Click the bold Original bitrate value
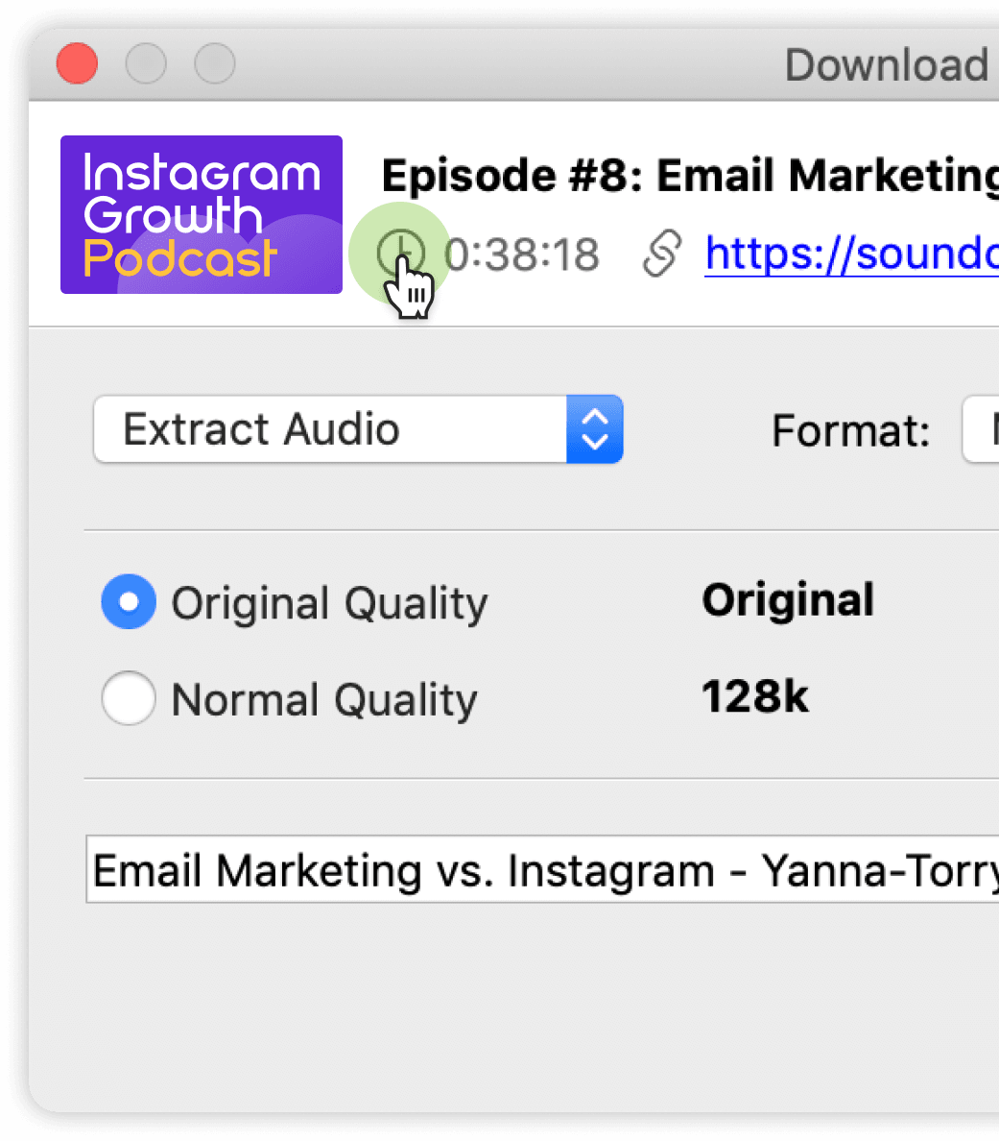The image size is (999, 1141). (788, 600)
